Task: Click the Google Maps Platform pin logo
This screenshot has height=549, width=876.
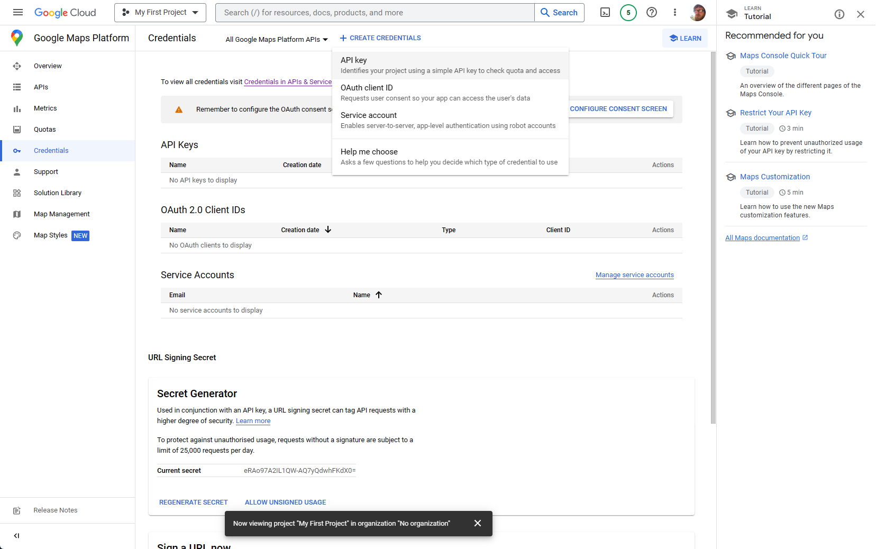Action: 17,38
